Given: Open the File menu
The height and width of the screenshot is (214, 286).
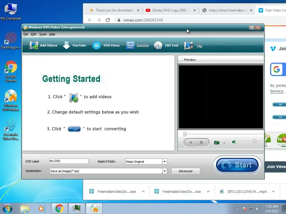Looking at the screenshot, I should [x=26, y=34].
